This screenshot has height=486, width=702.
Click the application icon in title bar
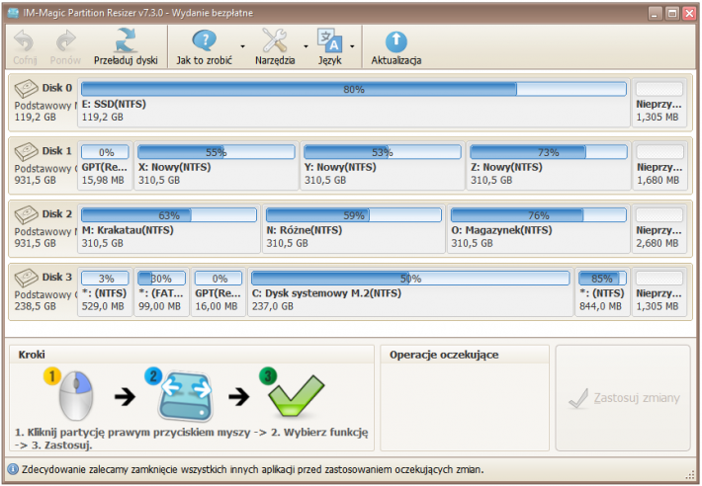tap(14, 13)
